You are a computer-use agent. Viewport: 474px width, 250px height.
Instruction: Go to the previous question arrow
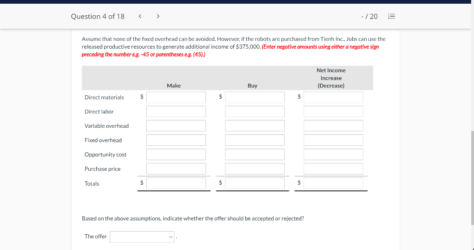[x=140, y=16]
